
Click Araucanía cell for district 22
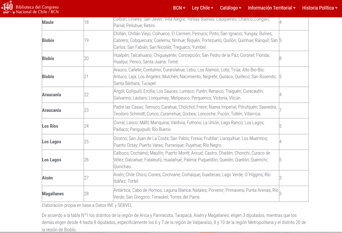(63, 95)
